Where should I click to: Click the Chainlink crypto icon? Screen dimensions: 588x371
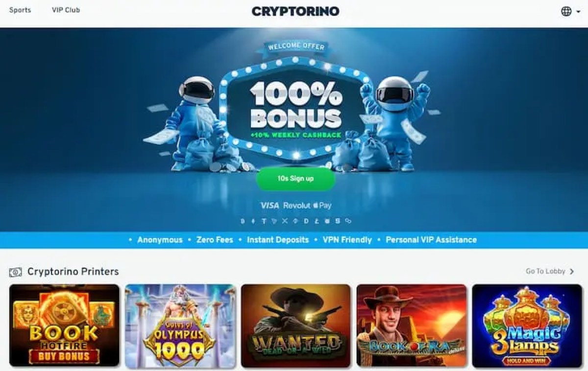point(348,221)
